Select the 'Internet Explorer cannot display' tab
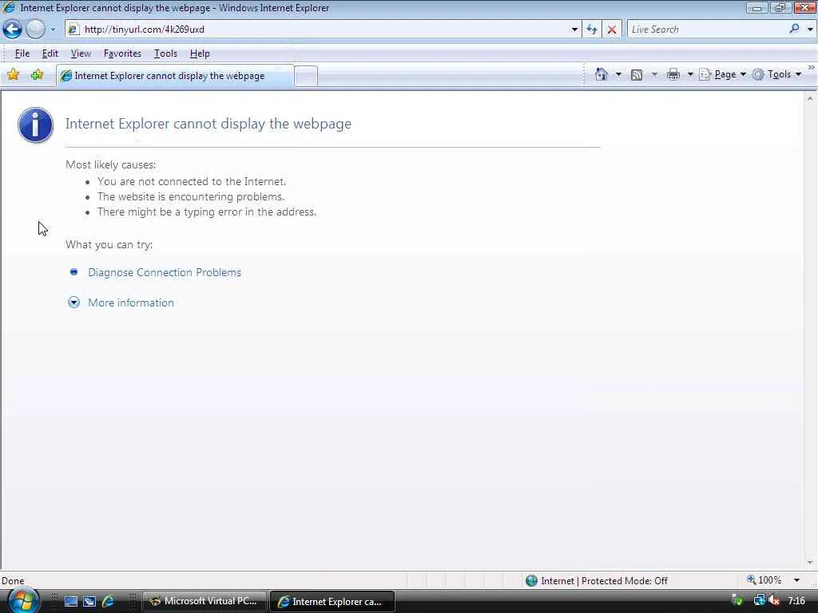This screenshot has height=613, width=818. click(175, 76)
